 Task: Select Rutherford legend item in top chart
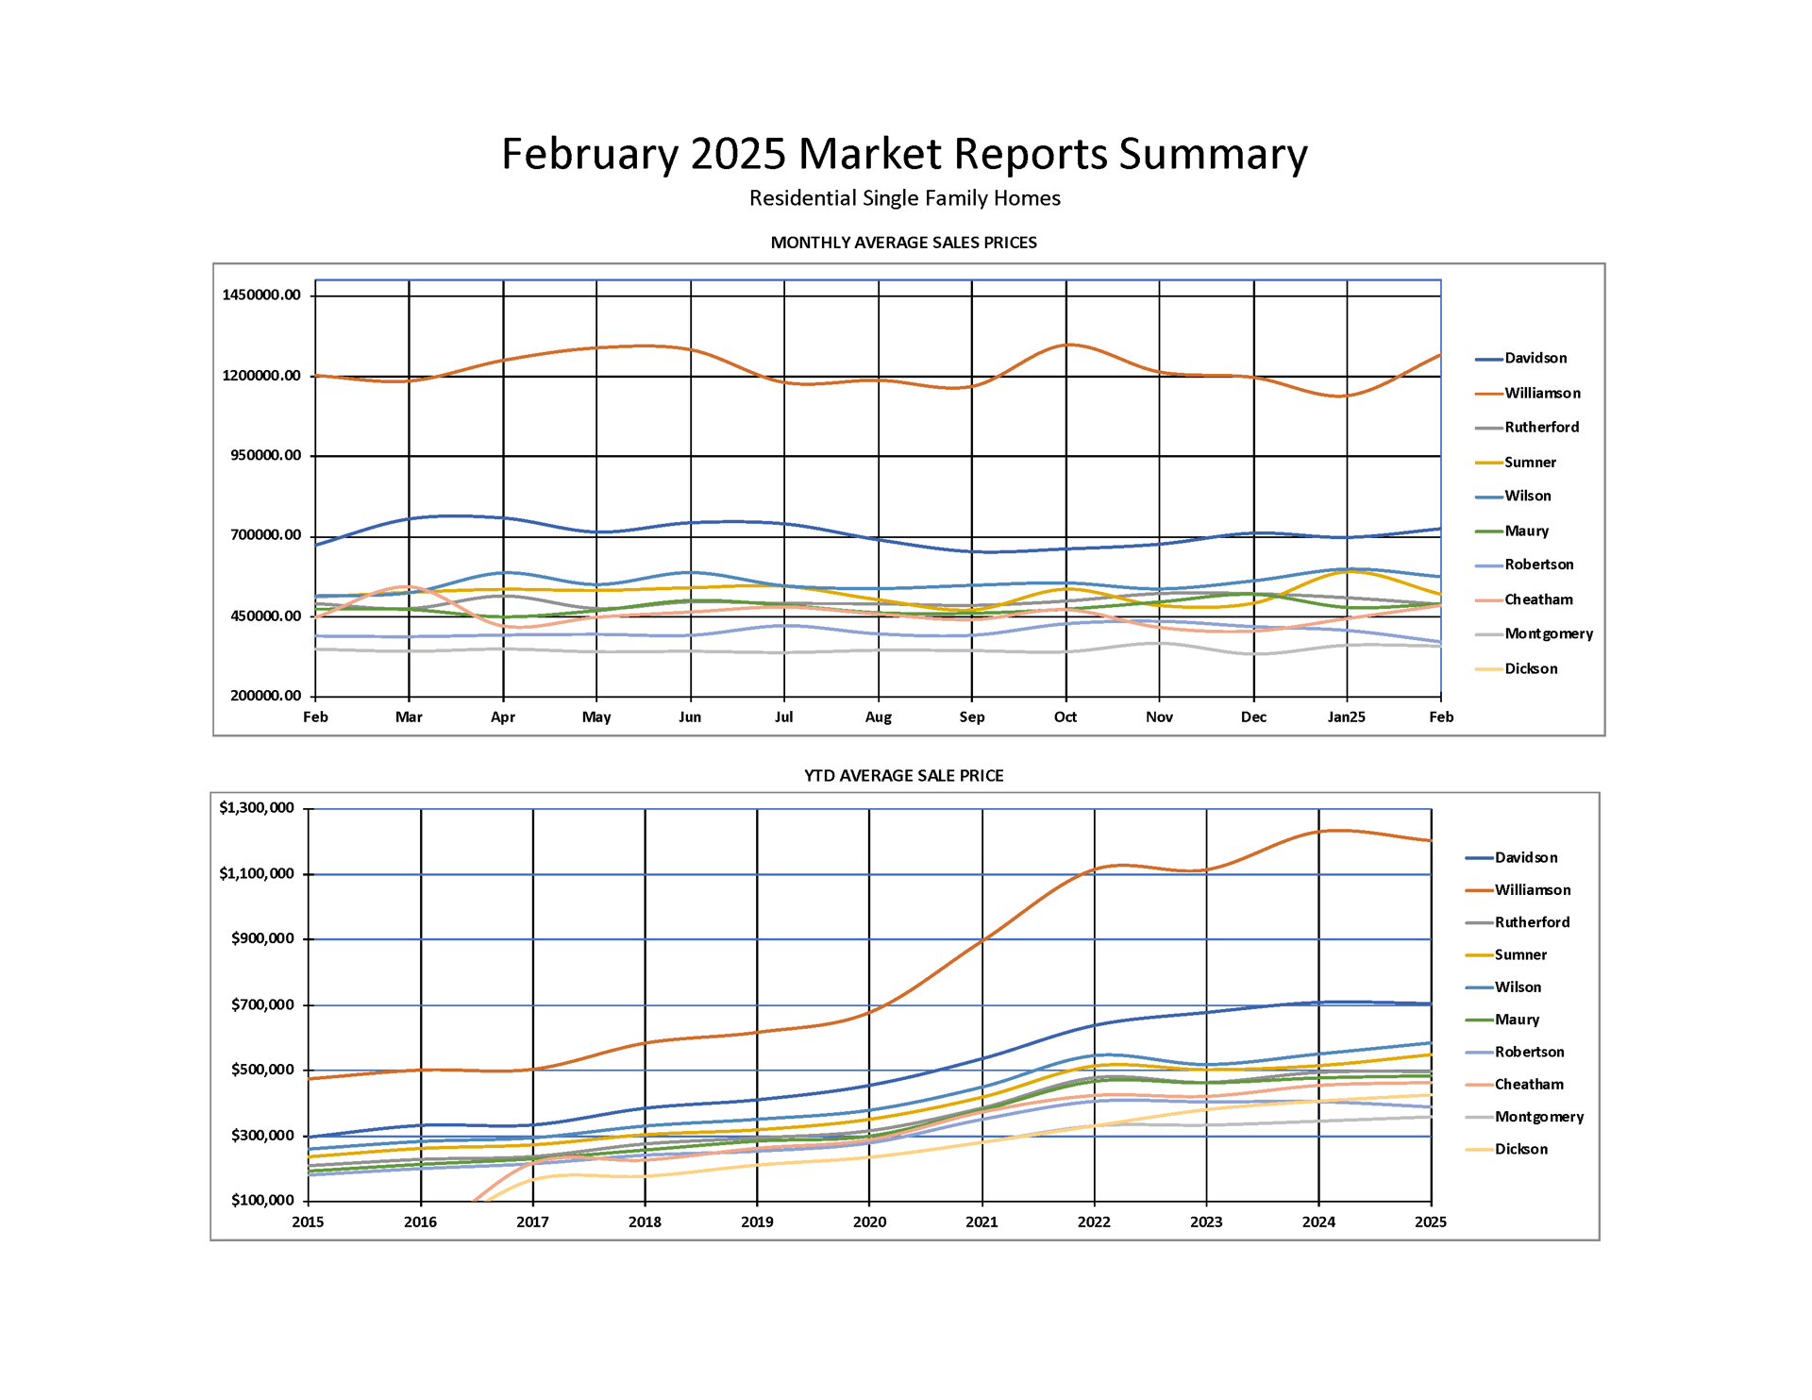pyautogui.click(x=1540, y=428)
